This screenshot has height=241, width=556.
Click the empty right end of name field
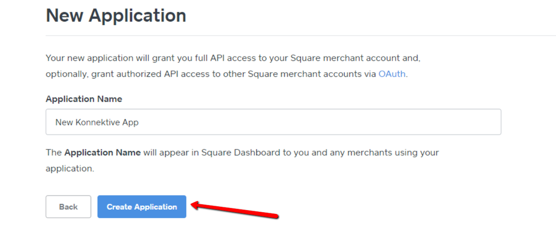(x=434, y=122)
